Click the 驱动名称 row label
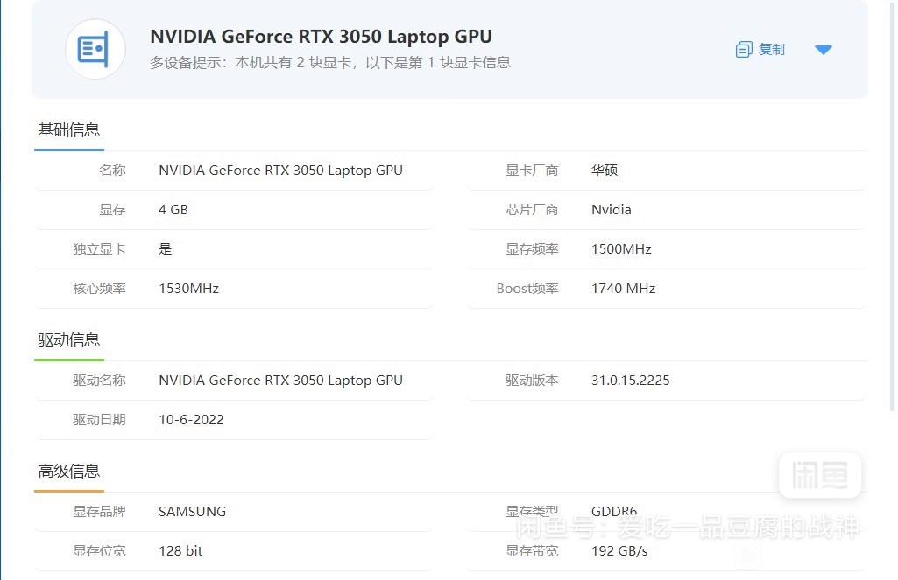 tap(99, 381)
